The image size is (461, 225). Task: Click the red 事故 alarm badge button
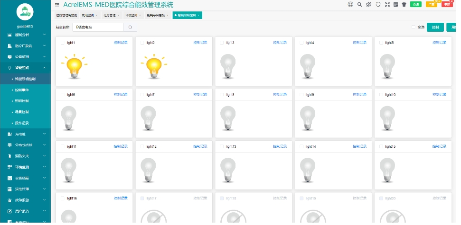(447, 4)
